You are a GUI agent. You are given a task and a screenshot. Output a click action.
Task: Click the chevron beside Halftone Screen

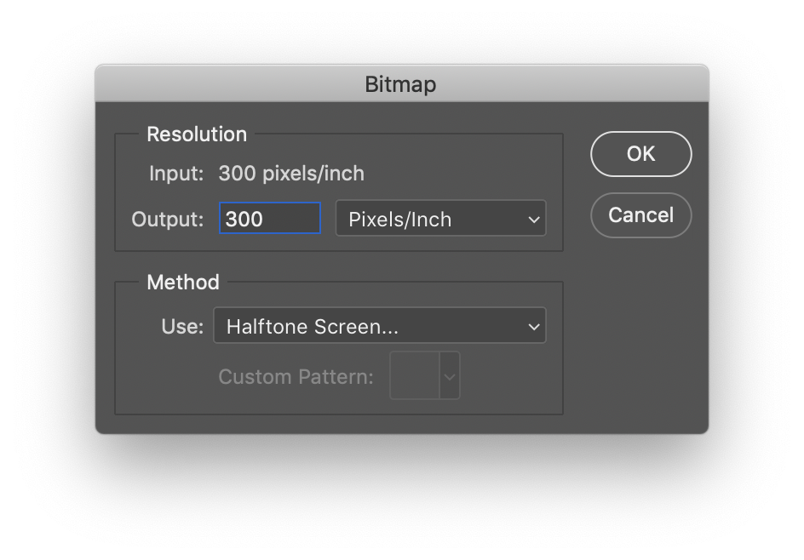534,327
